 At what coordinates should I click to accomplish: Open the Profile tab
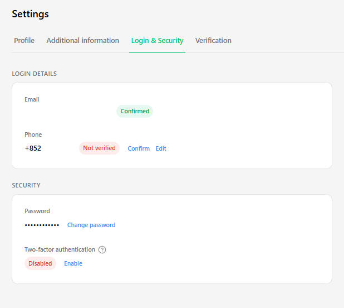pyautogui.click(x=24, y=41)
